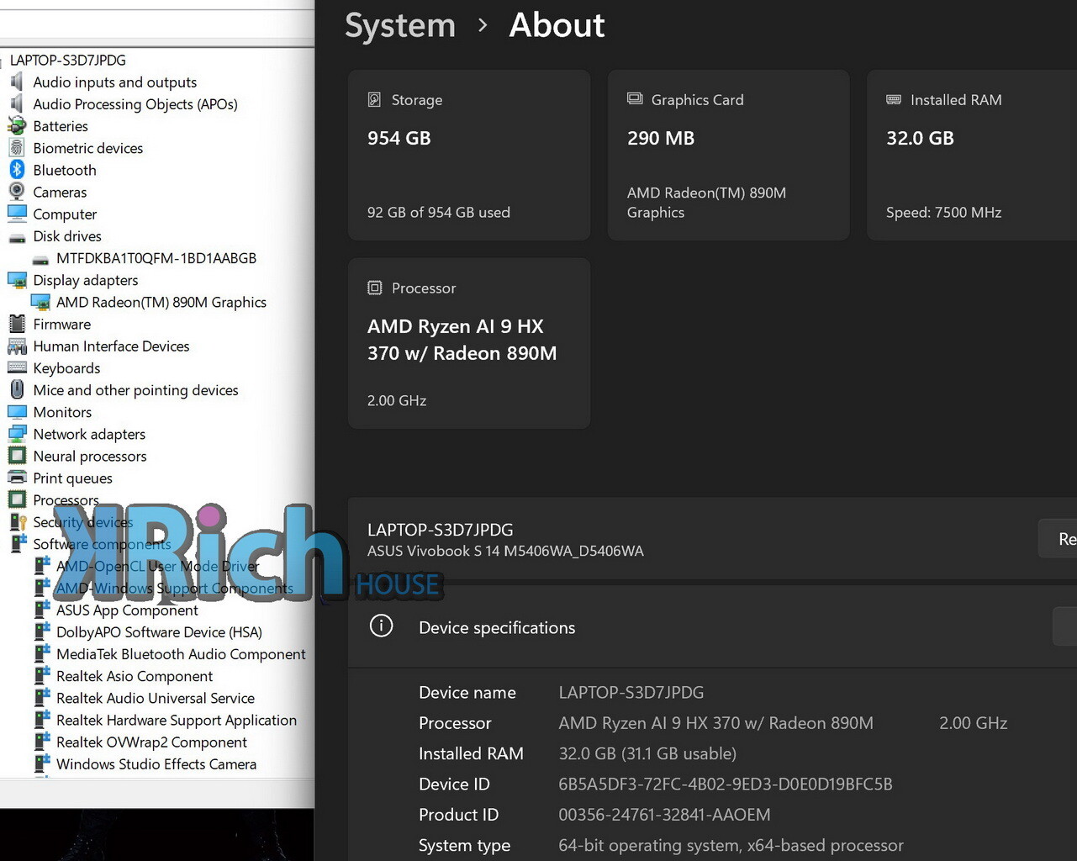The image size is (1077, 861).
Task: Go back to System in breadcrumb
Action: point(400,25)
